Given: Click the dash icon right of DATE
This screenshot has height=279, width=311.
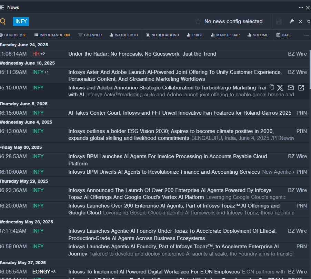Looking at the screenshot, I should coord(307,35).
